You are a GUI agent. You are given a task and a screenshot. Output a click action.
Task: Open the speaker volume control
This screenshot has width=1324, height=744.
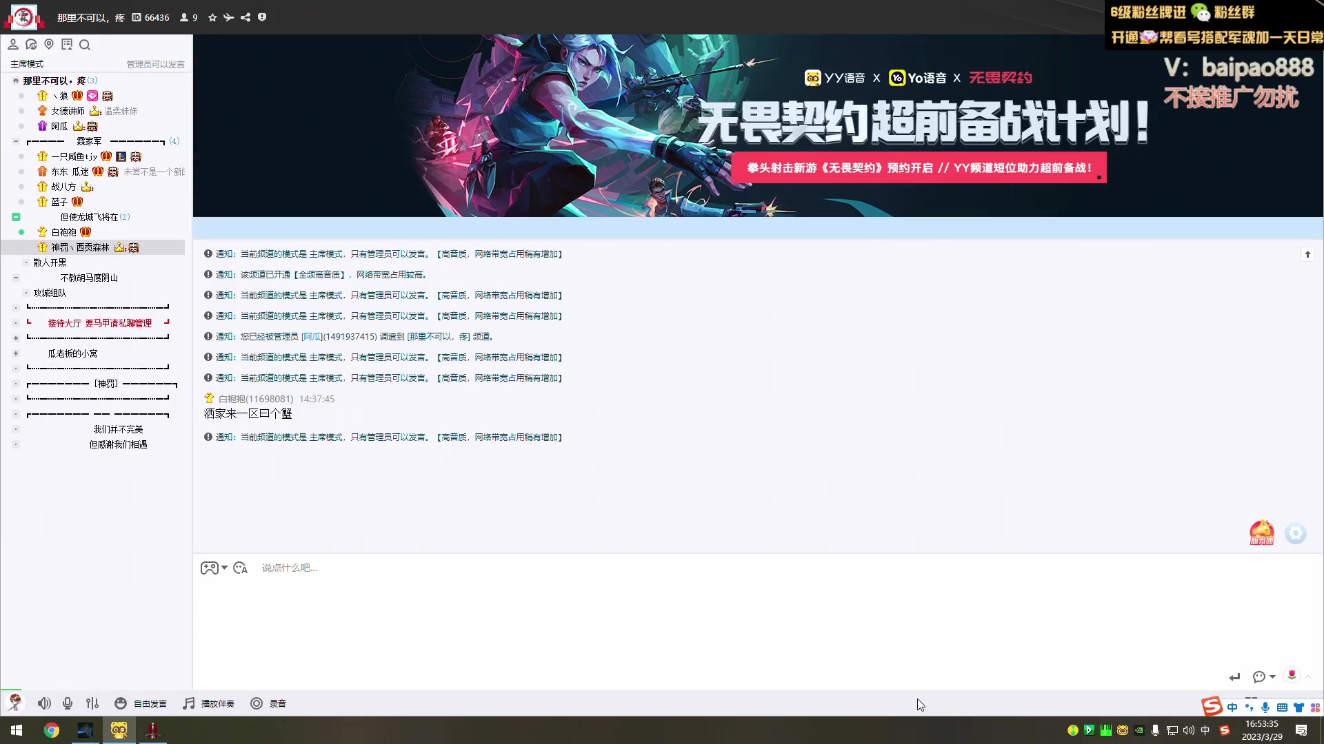pos(44,703)
